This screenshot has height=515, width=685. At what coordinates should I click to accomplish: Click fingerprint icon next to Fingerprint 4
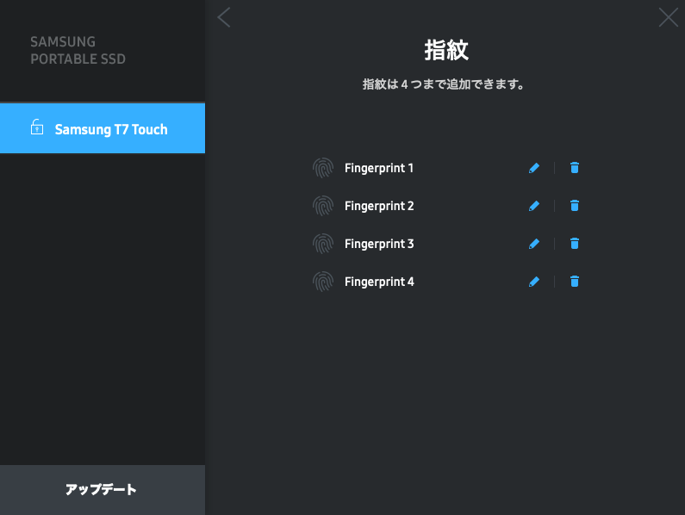point(323,282)
